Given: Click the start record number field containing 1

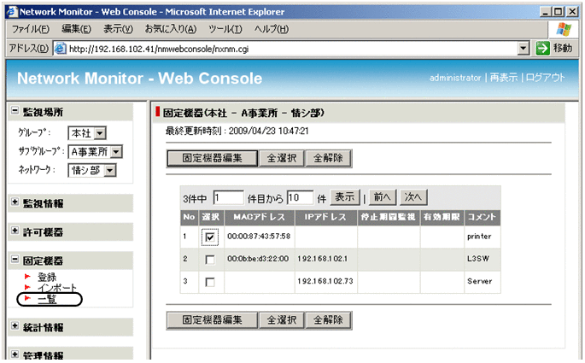Looking at the screenshot, I should coord(228,198).
